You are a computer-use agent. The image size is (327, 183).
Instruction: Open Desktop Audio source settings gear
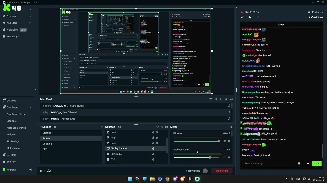tap(229, 157)
